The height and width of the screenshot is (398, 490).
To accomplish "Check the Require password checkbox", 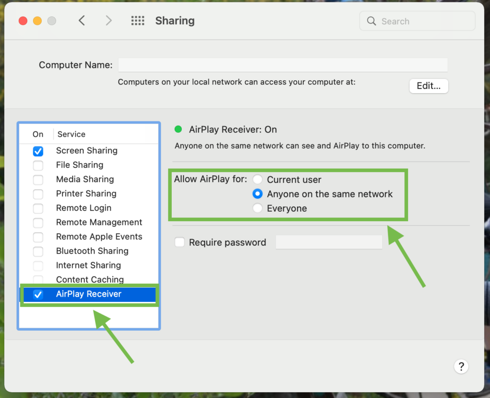I will [180, 242].
